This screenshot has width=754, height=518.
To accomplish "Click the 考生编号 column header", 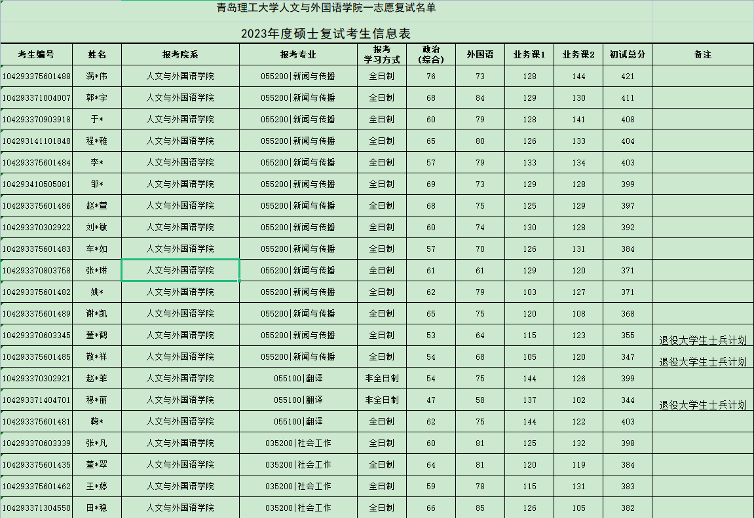I will (x=37, y=54).
